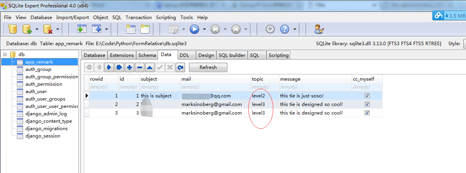
Task: Cancel edit with the X navigator button
Action: pos(170,67)
